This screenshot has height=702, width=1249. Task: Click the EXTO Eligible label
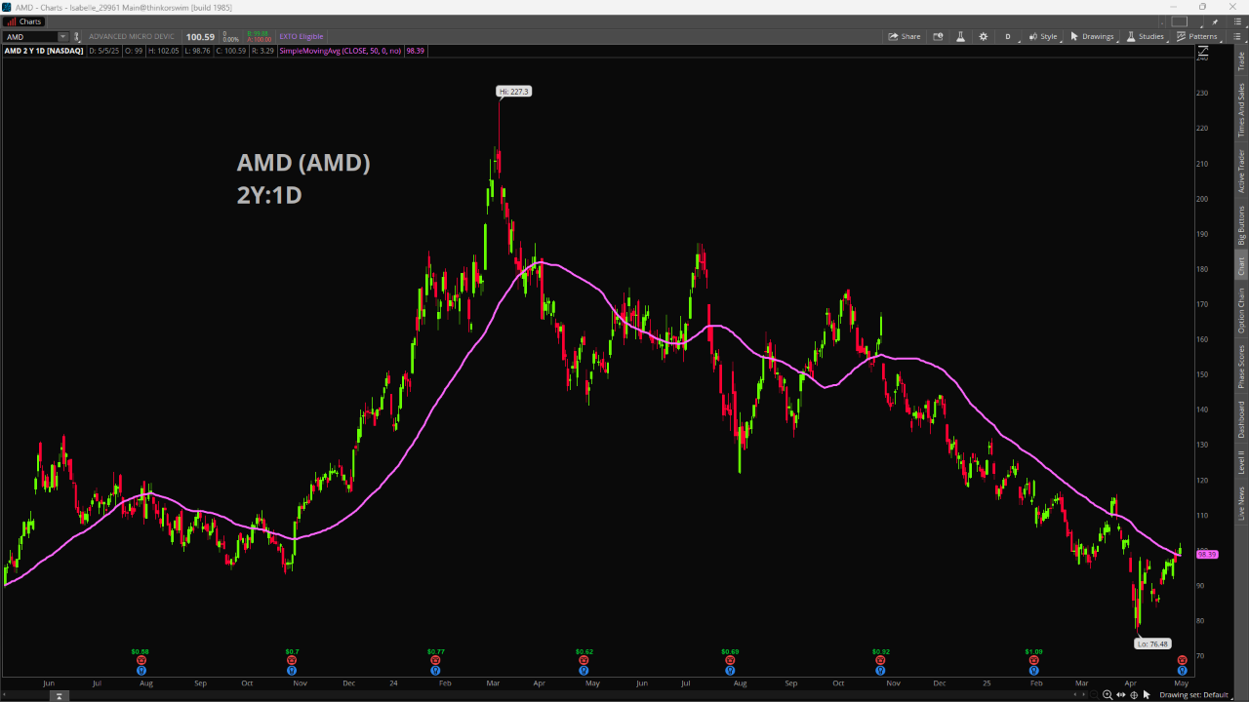(x=301, y=36)
